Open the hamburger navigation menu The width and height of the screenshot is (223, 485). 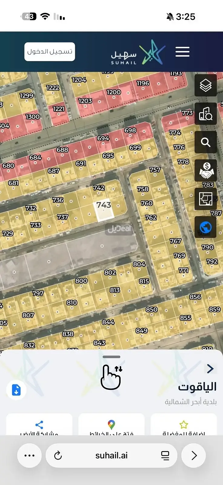(x=182, y=52)
